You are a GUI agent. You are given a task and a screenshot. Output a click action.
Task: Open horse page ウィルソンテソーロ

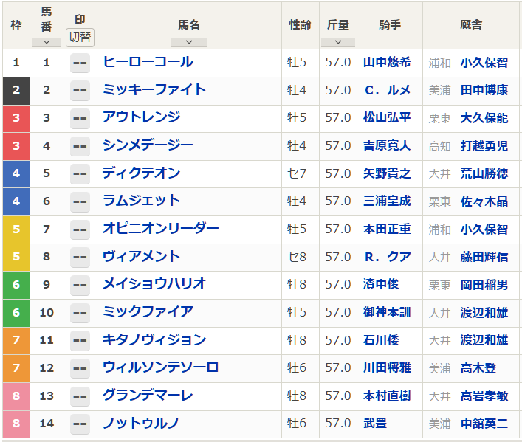click(x=161, y=367)
